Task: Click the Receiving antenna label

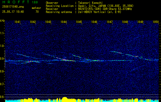Action: (59, 12)
